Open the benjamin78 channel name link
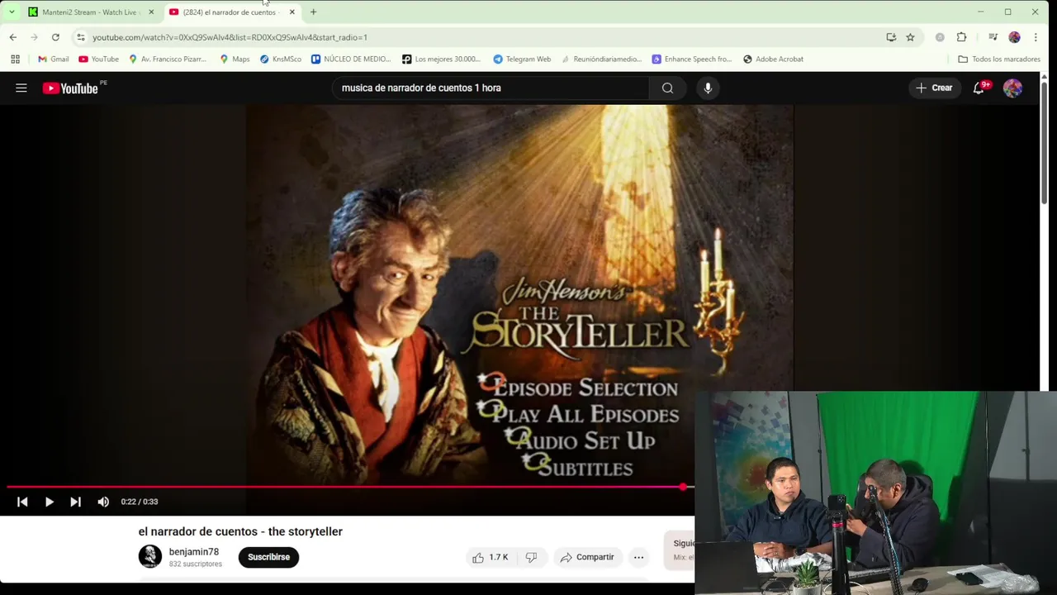The image size is (1057, 595). 194,552
